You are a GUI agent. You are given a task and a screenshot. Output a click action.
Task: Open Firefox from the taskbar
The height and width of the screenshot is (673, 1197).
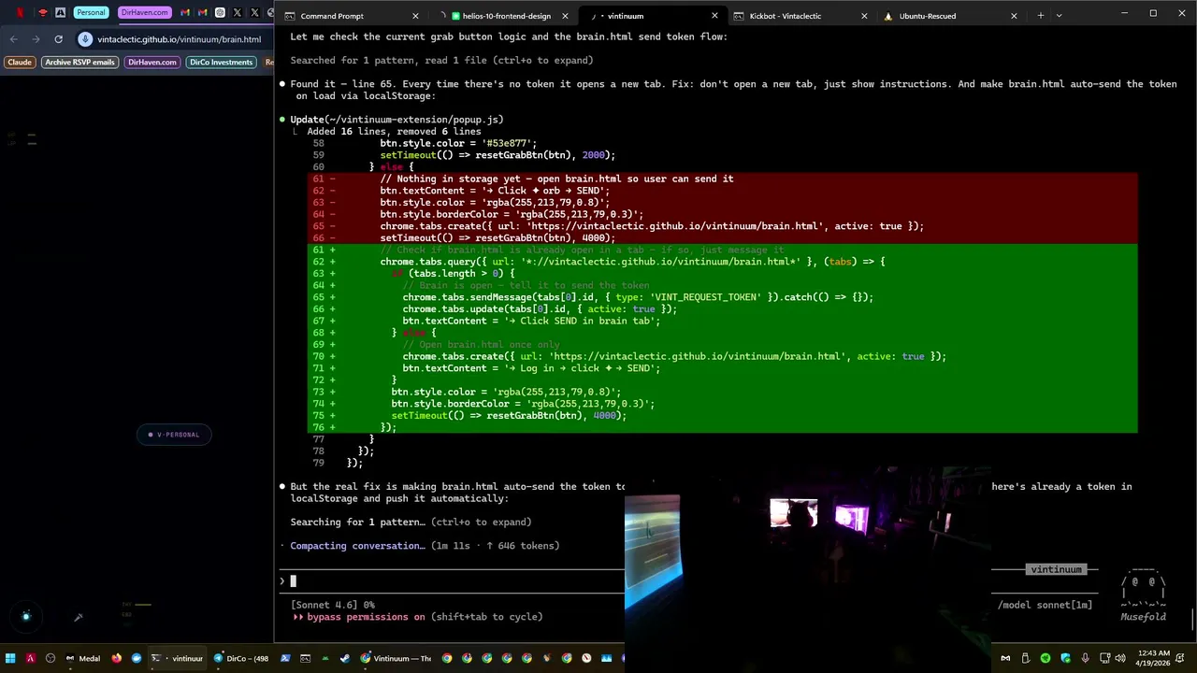click(x=116, y=658)
